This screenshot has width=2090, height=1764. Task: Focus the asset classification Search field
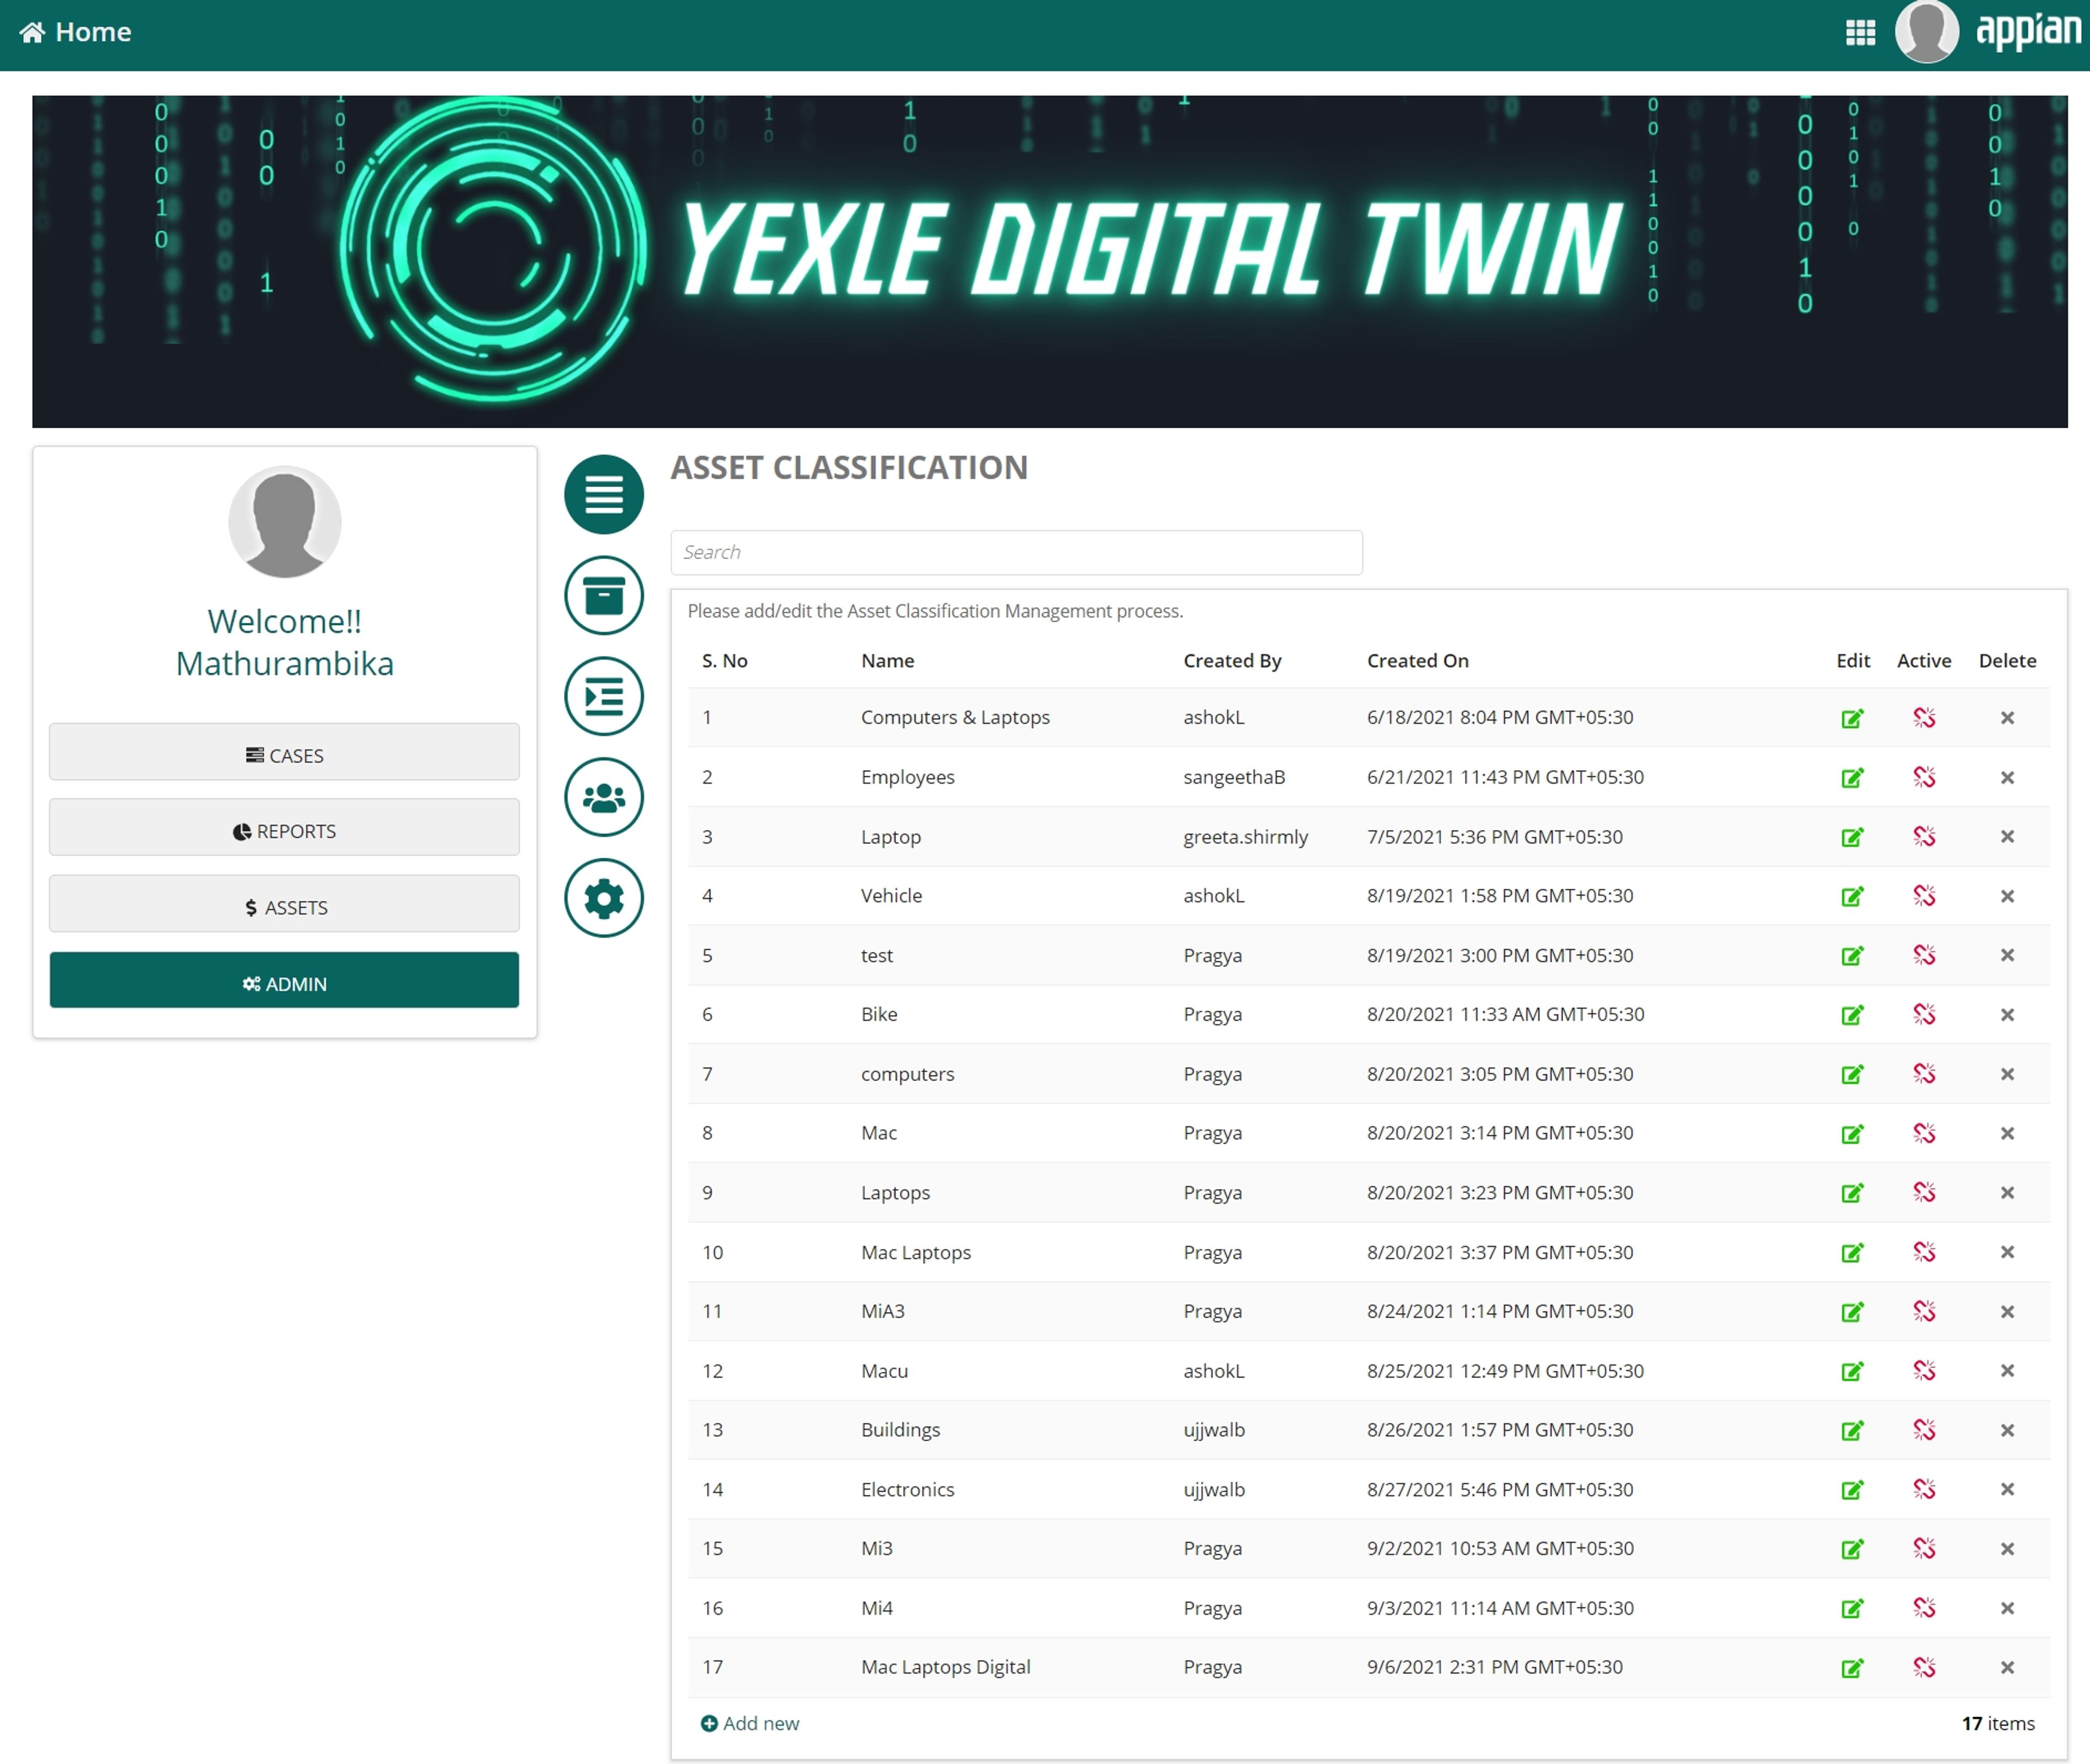click(1016, 553)
